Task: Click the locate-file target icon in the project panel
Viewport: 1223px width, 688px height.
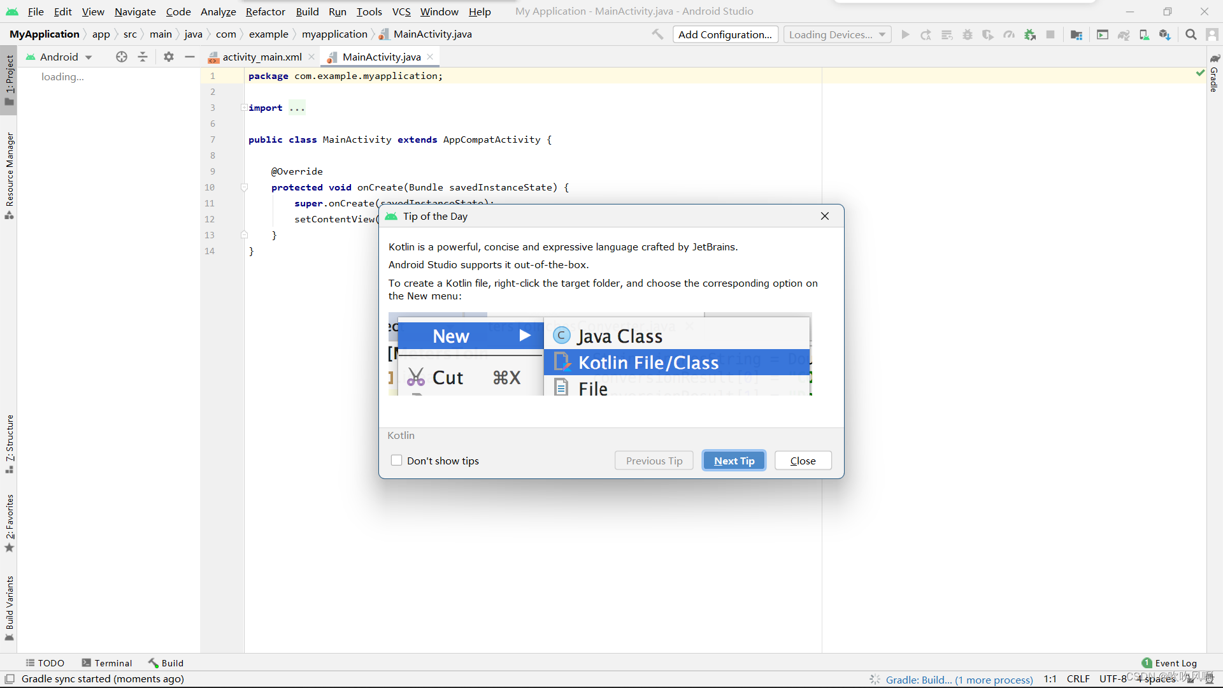Action: point(122,57)
